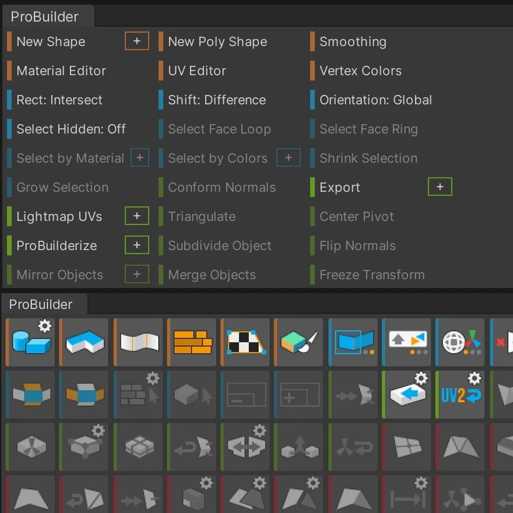Open Lightmap UVs options plus button

[x=137, y=216]
